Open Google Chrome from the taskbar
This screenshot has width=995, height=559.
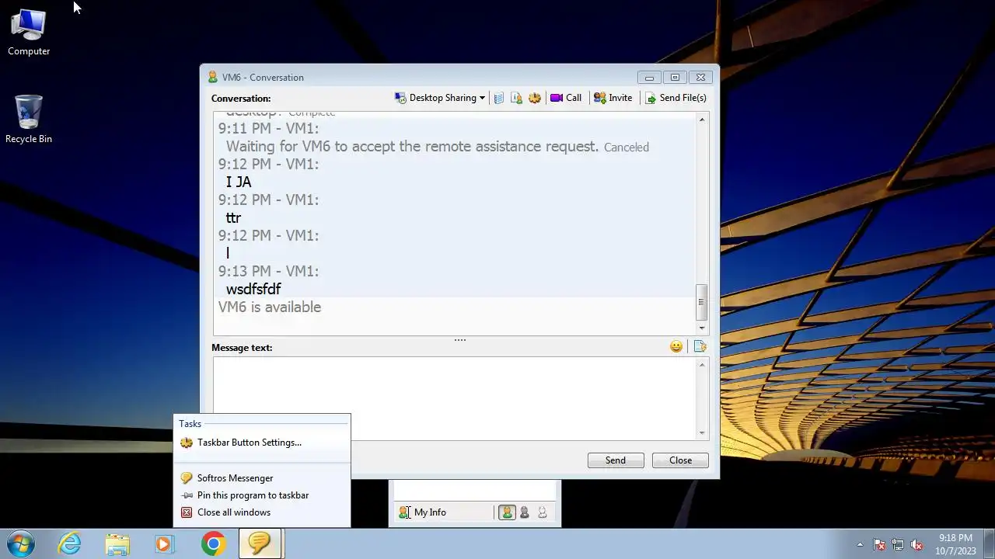pos(213,543)
